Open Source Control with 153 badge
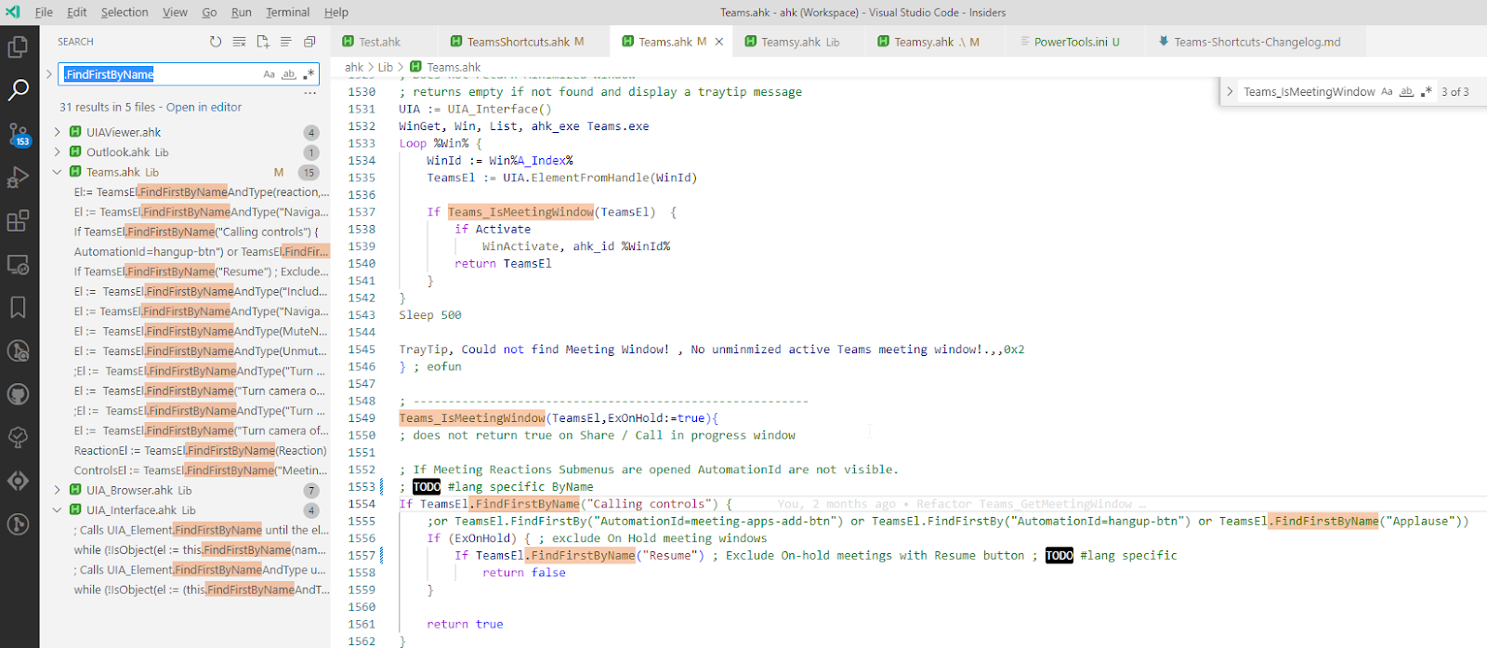This screenshot has width=1487, height=648. (x=18, y=135)
